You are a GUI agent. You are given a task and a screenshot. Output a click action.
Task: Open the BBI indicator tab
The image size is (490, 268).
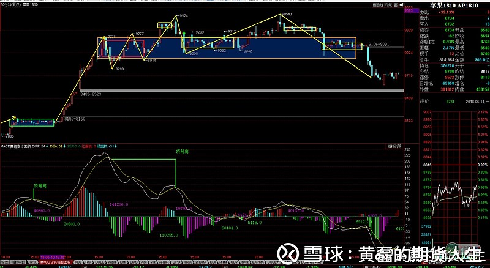213,262
